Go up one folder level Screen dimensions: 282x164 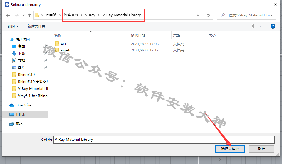[30, 15]
